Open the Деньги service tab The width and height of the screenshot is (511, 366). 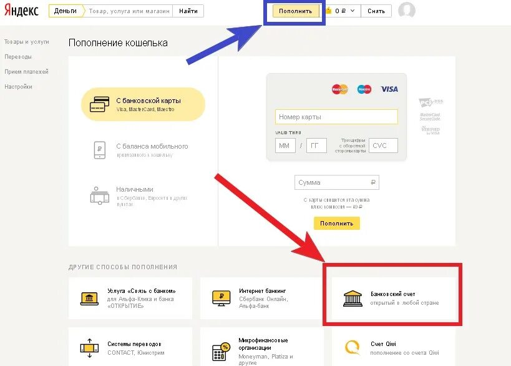[x=66, y=11]
